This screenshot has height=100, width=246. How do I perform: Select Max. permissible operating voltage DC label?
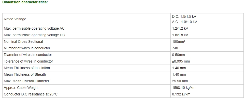(x=34, y=35)
